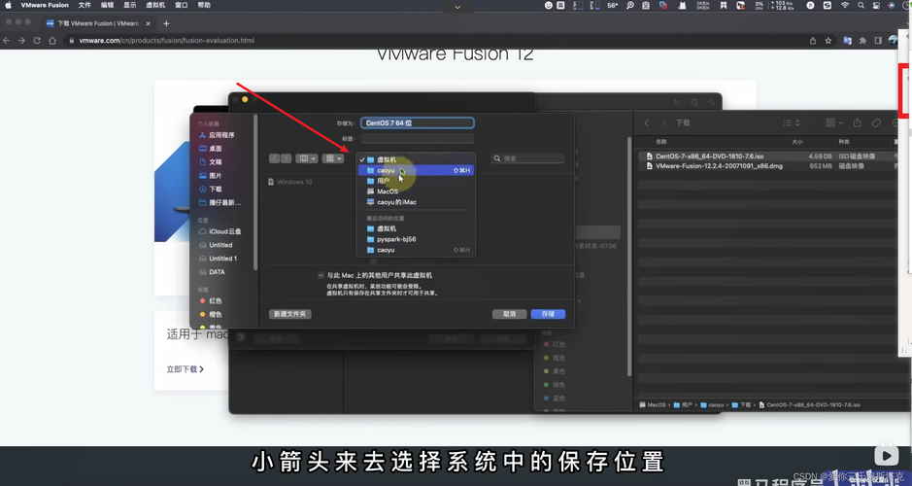Open a new browser tab

(166, 24)
